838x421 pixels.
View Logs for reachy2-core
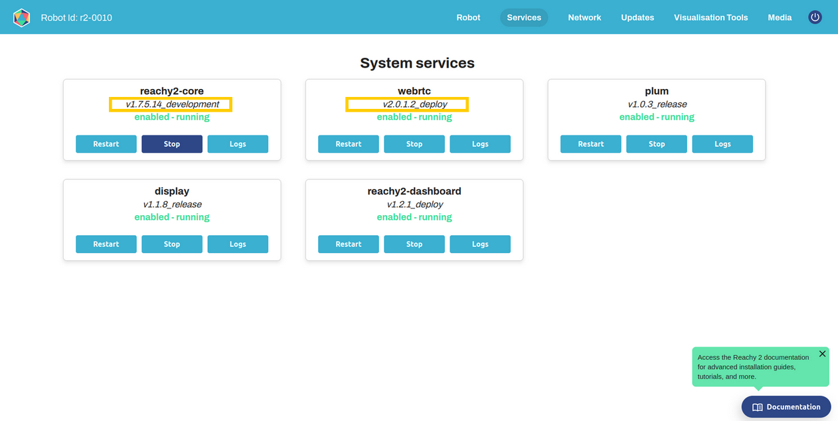click(x=238, y=144)
